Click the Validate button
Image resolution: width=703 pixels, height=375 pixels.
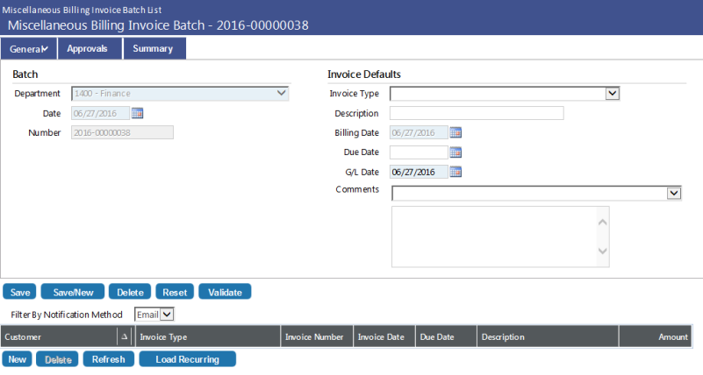[225, 292]
